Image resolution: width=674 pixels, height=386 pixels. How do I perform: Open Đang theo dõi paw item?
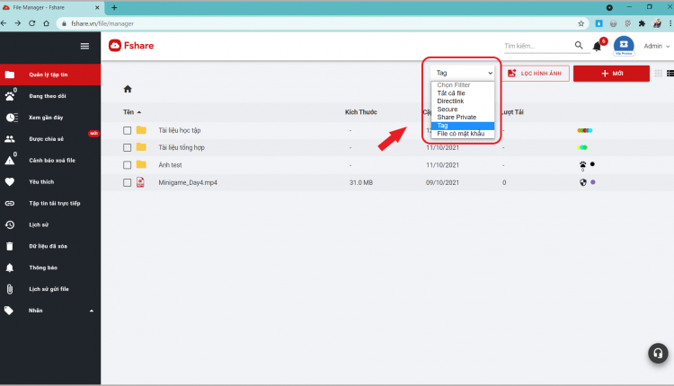[x=50, y=96]
